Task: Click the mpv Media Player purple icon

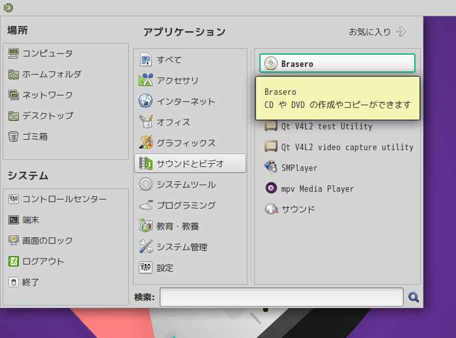Action: click(x=271, y=188)
